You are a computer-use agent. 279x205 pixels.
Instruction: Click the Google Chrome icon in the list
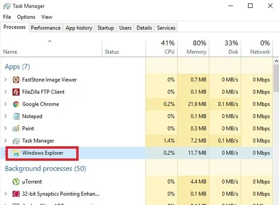pyautogui.click(x=16, y=104)
